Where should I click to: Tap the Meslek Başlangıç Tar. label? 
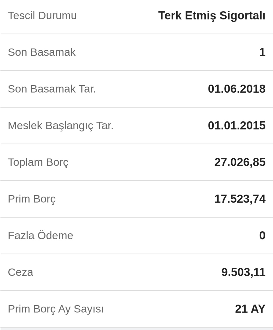[x=61, y=126]
